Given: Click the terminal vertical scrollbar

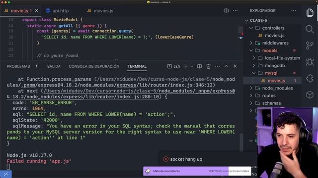Looking at the screenshot, I should click(241, 142).
